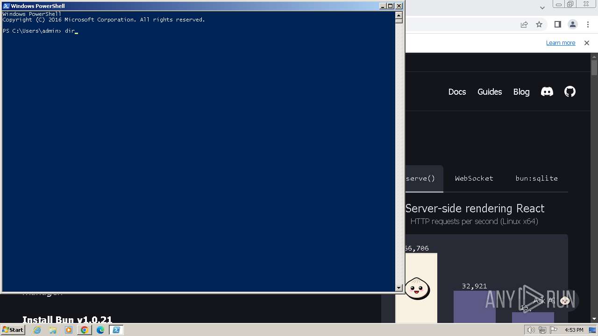Share this page icon in Chrome
This screenshot has height=336, width=598.
point(524,25)
